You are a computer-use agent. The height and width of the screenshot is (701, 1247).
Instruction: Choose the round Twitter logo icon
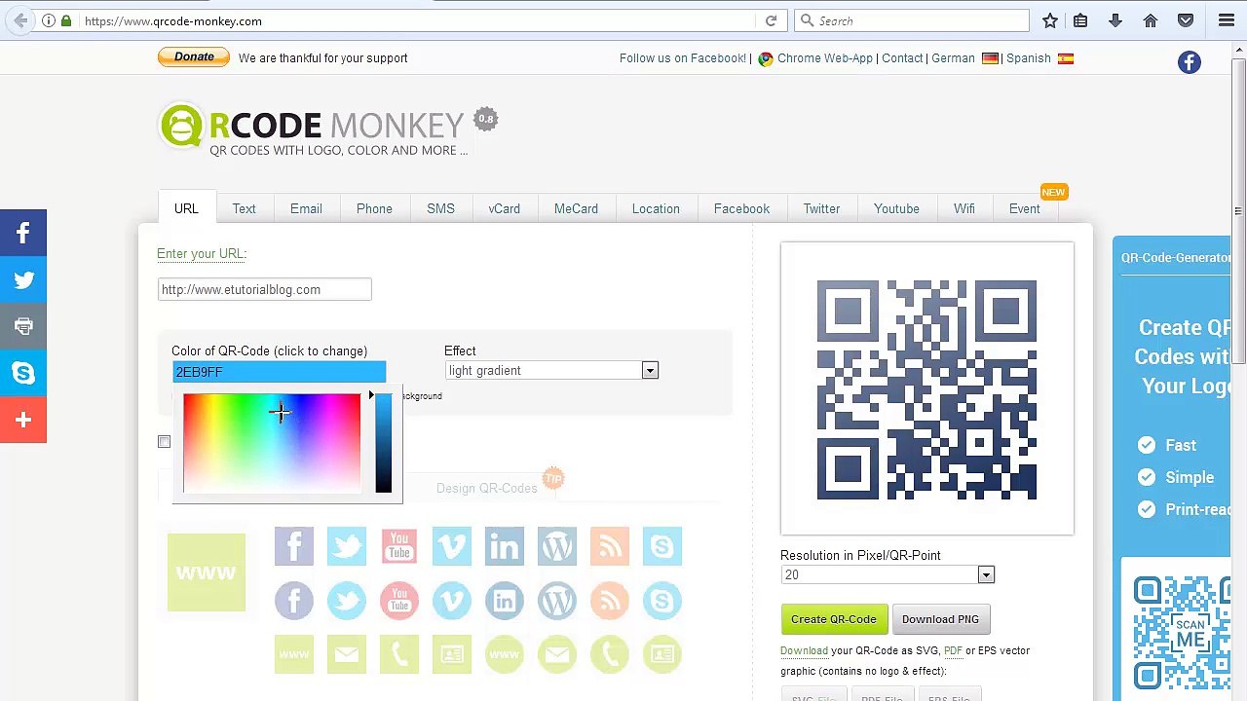346,601
